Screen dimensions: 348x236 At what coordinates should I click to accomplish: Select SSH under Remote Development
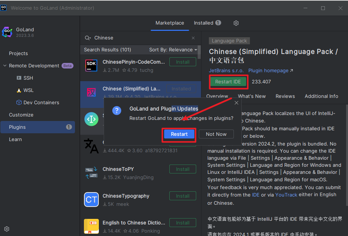tap(28, 78)
